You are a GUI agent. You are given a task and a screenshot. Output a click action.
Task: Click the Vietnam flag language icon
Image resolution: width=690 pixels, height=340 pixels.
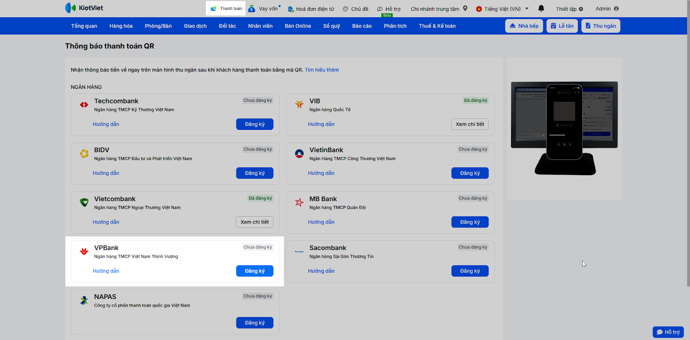(479, 9)
